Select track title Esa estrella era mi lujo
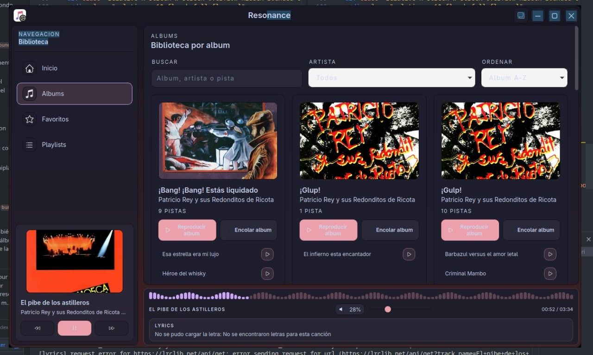This screenshot has height=355, width=593. coord(190,254)
